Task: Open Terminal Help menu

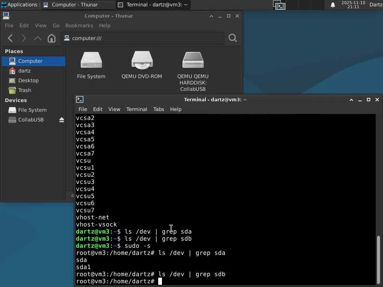Action: [x=176, y=109]
